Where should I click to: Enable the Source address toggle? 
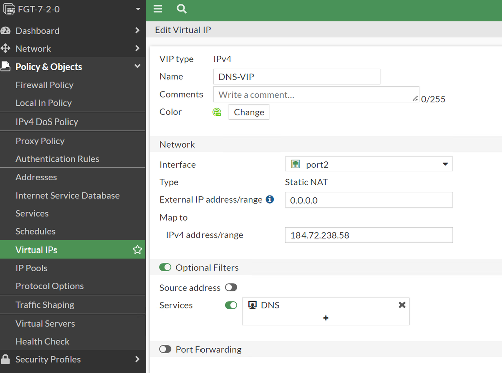coord(231,287)
